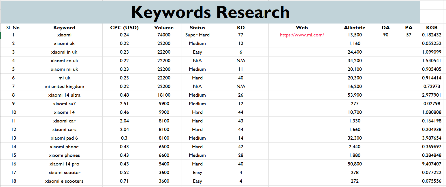Click the keyword cell 'mi uk'
The height and width of the screenshot is (187, 446).
click(x=64, y=78)
